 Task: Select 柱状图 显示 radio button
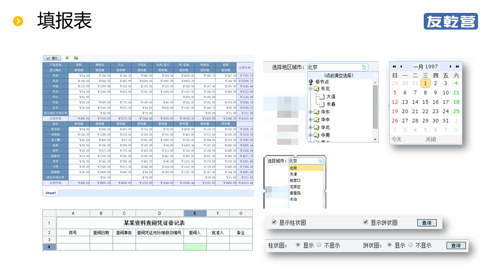tap(298, 245)
